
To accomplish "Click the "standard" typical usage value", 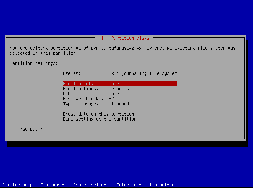I will 119,104.
